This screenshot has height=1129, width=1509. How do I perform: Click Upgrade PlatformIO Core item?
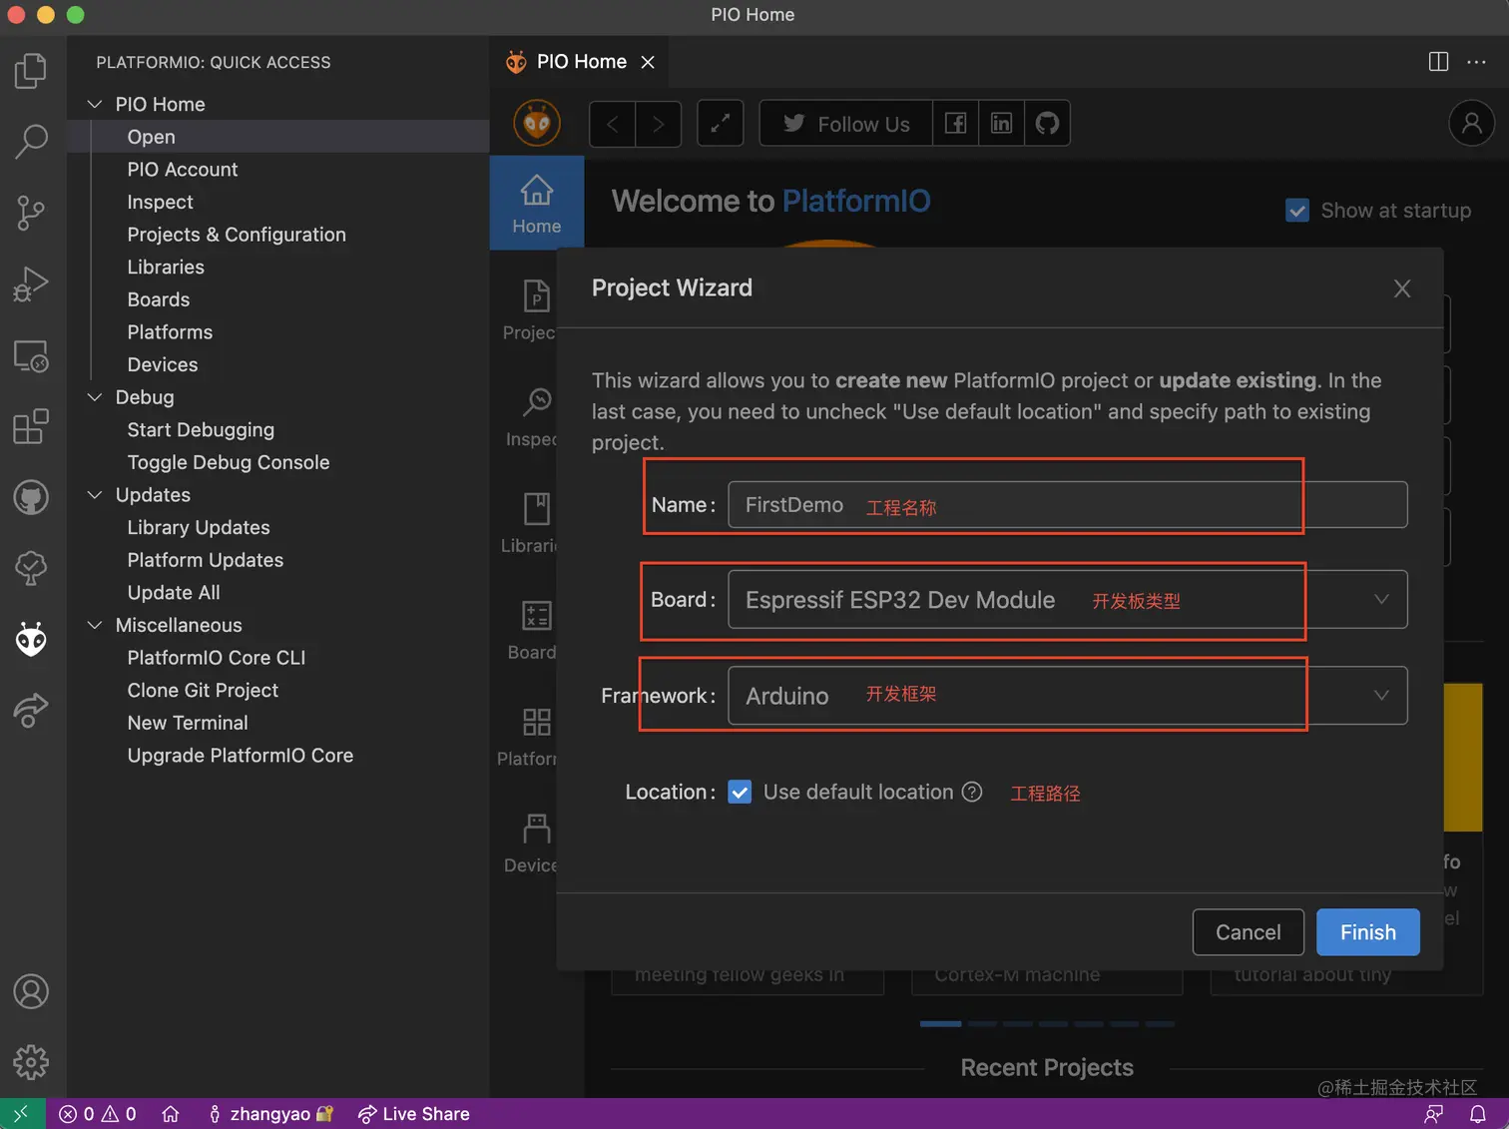[241, 756]
